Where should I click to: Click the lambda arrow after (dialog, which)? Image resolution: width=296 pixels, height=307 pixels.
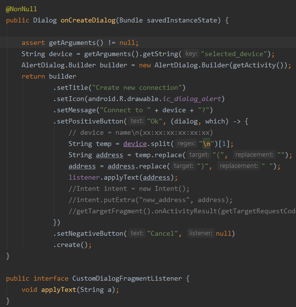[x=237, y=122]
